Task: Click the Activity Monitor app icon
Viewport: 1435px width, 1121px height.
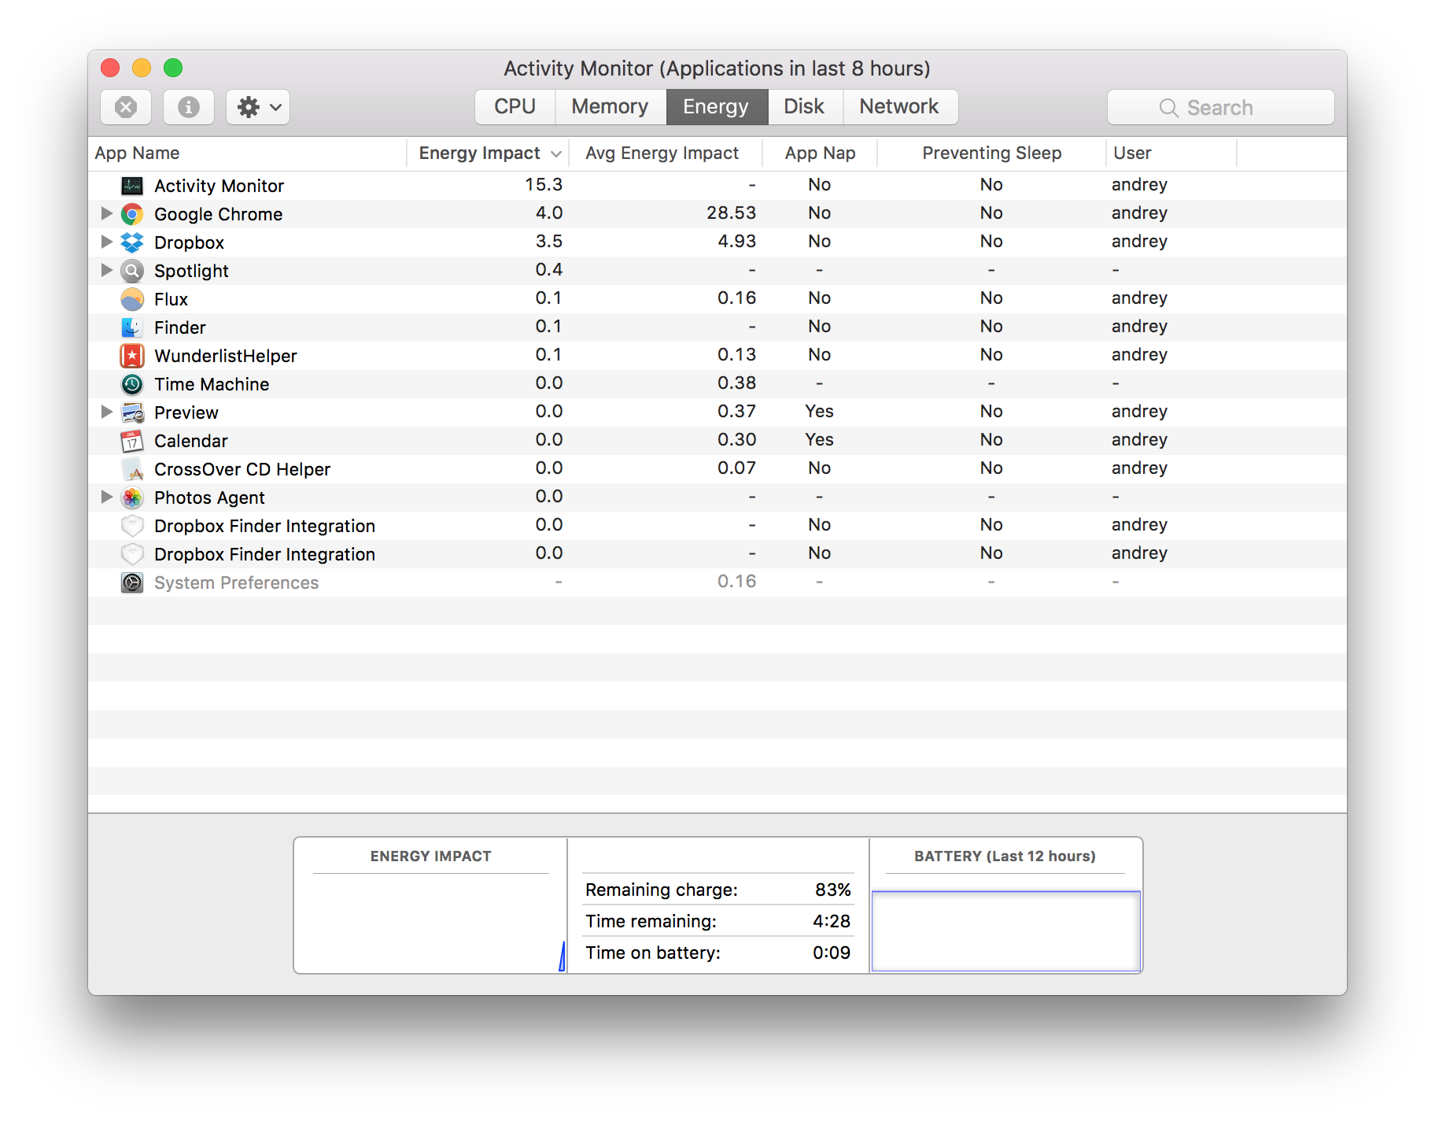Action: pyautogui.click(x=132, y=186)
